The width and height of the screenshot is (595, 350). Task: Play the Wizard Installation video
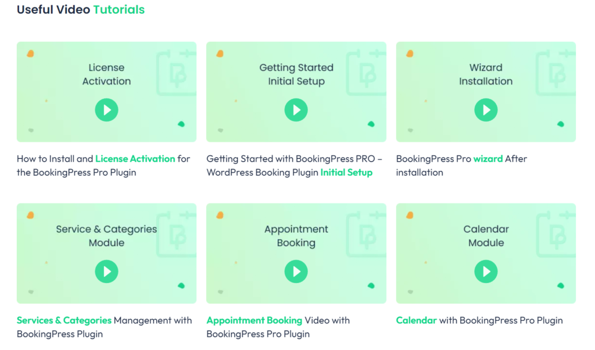tap(486, 110)
